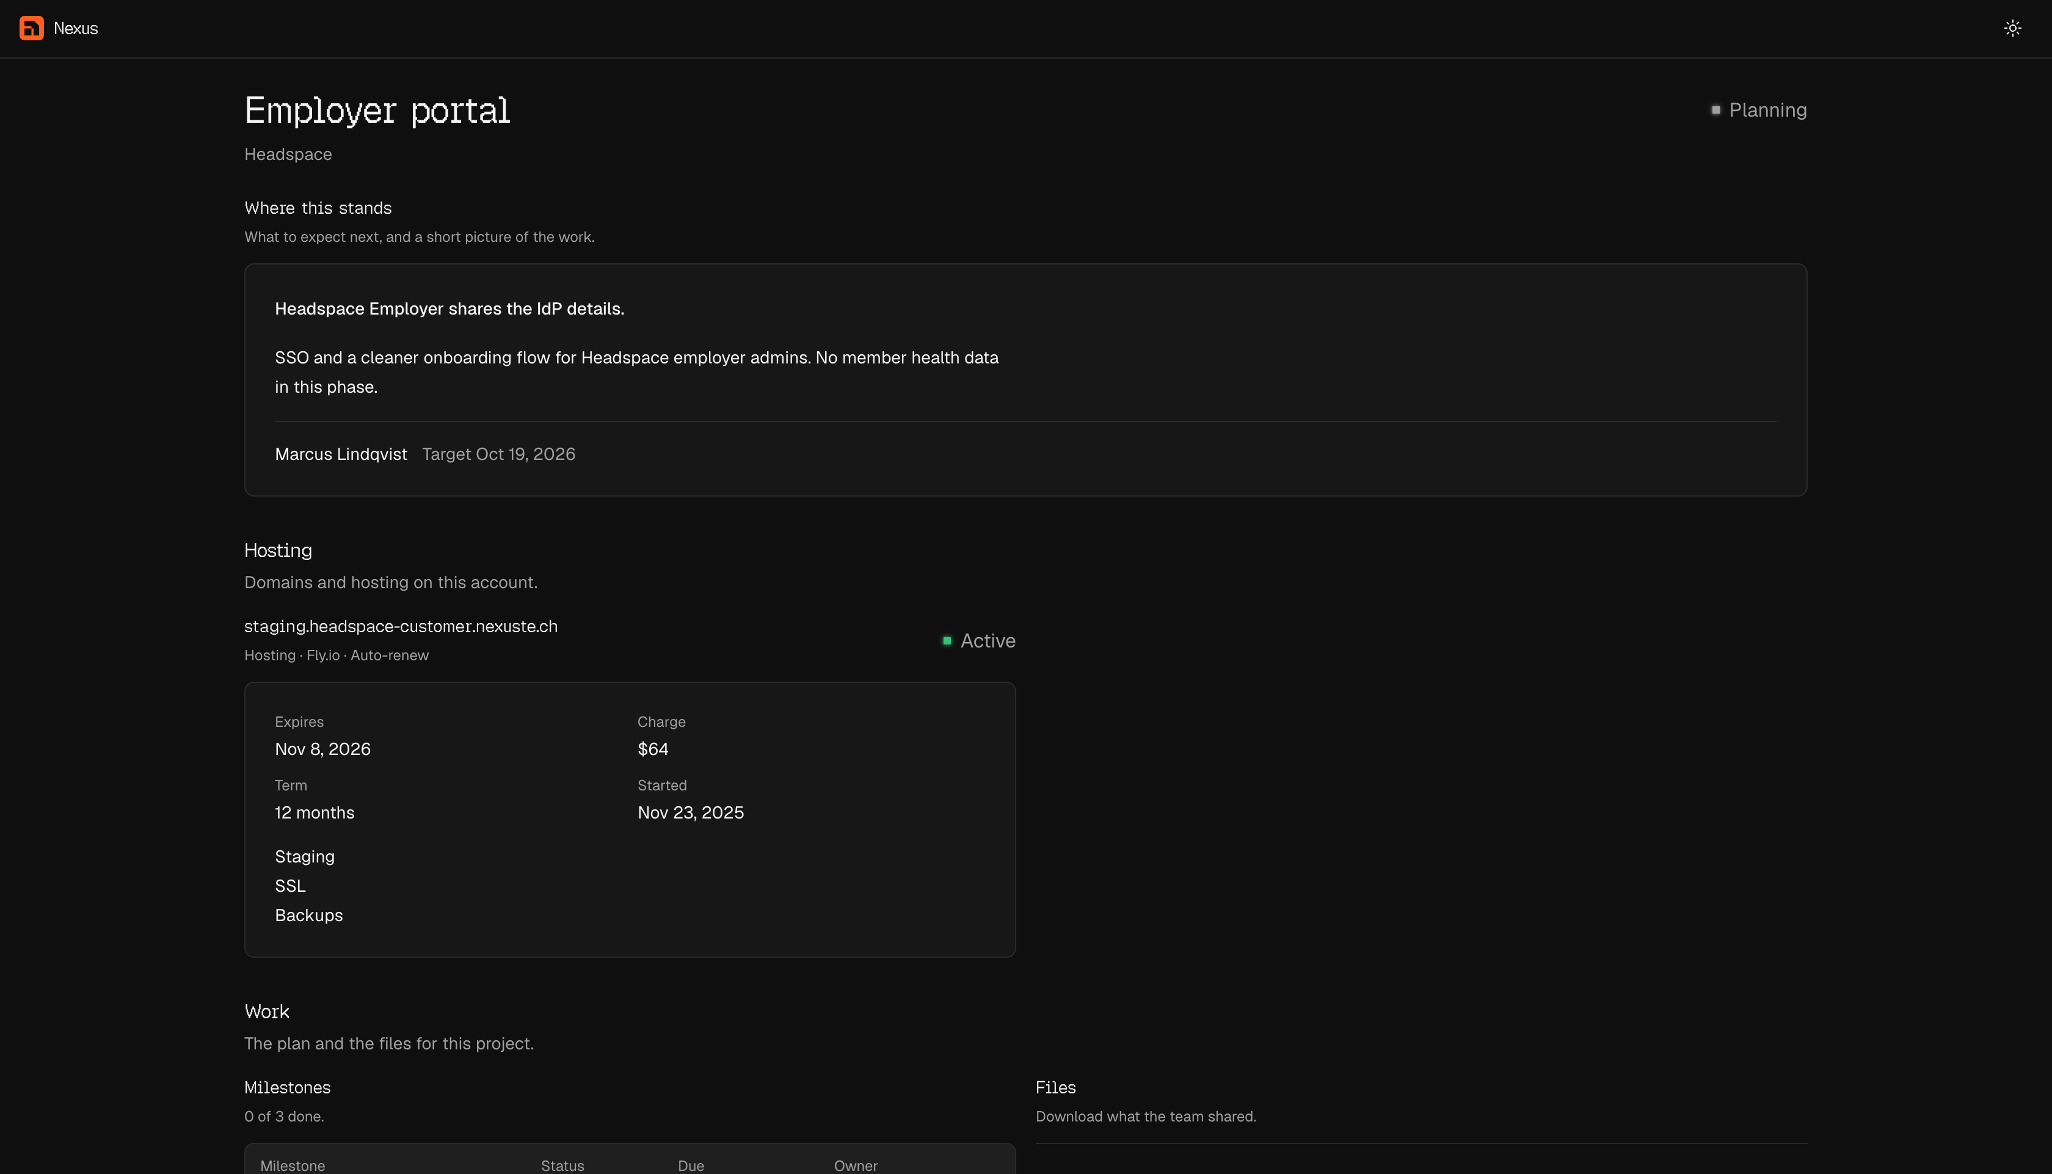The width and height of the screenshot is (2052, 1174).
Task: Select the Employer portal heading
Action: click(x=377, y=111)
